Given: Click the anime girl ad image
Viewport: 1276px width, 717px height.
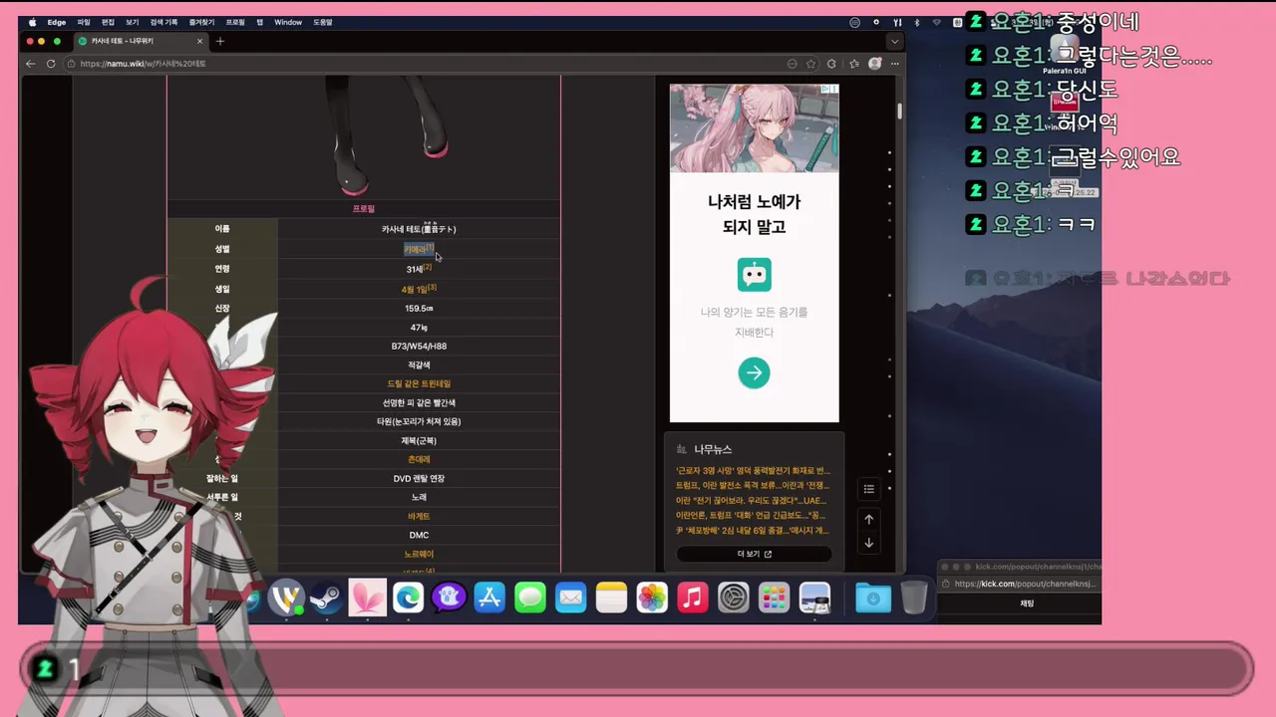Looking at the screenshot, I should [x=755, y=128].
